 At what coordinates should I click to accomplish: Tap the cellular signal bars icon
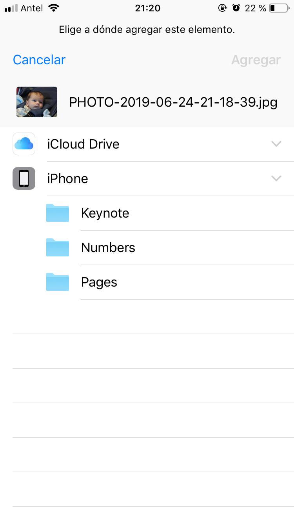point(11,8)
